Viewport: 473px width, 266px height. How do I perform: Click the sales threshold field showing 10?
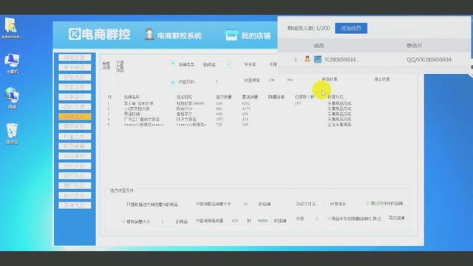(245, 204)
